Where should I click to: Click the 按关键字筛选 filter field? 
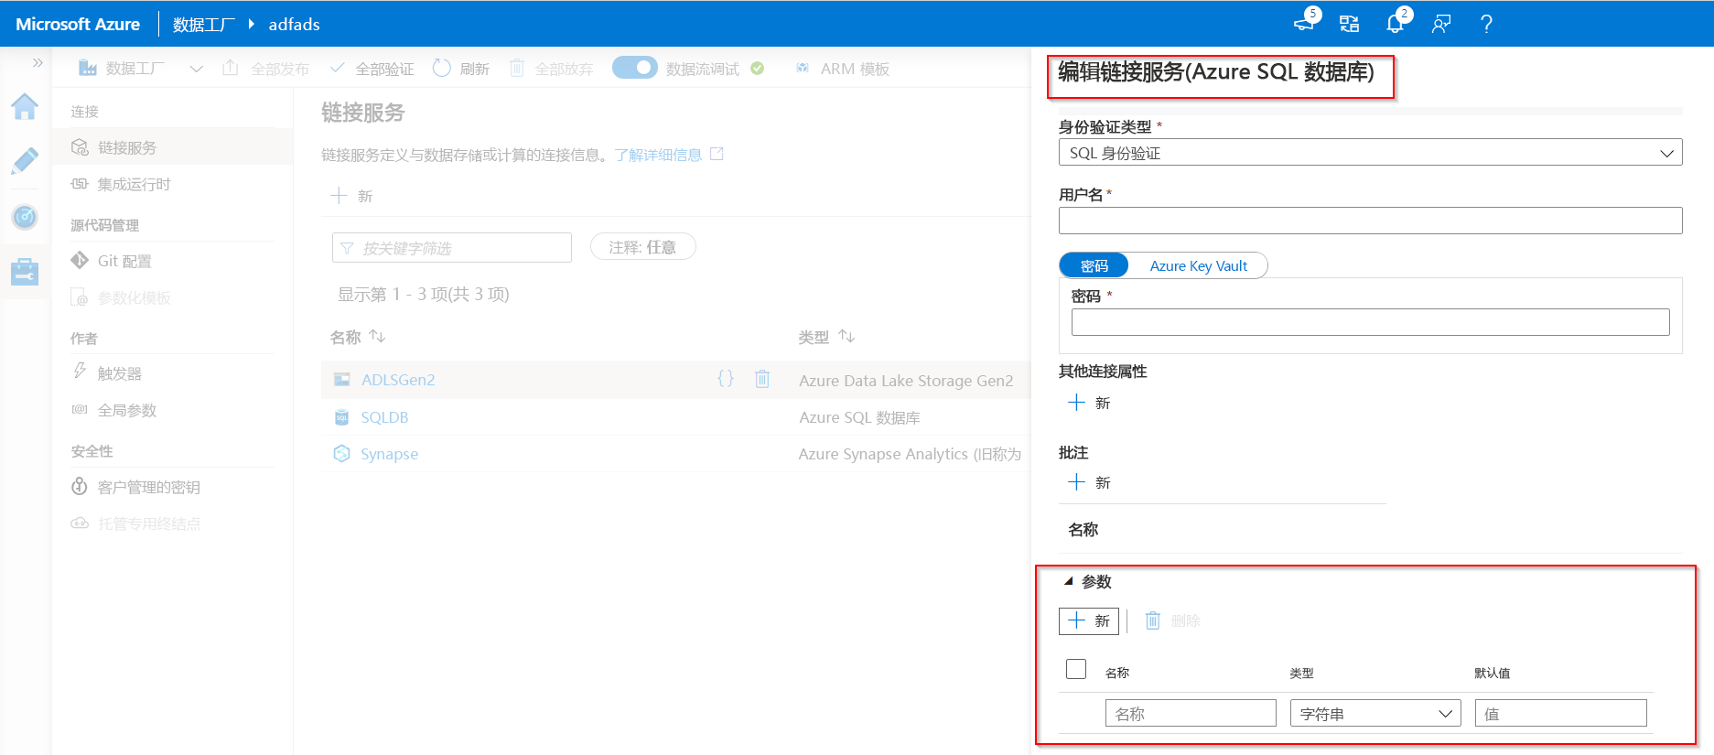point(452,248)
